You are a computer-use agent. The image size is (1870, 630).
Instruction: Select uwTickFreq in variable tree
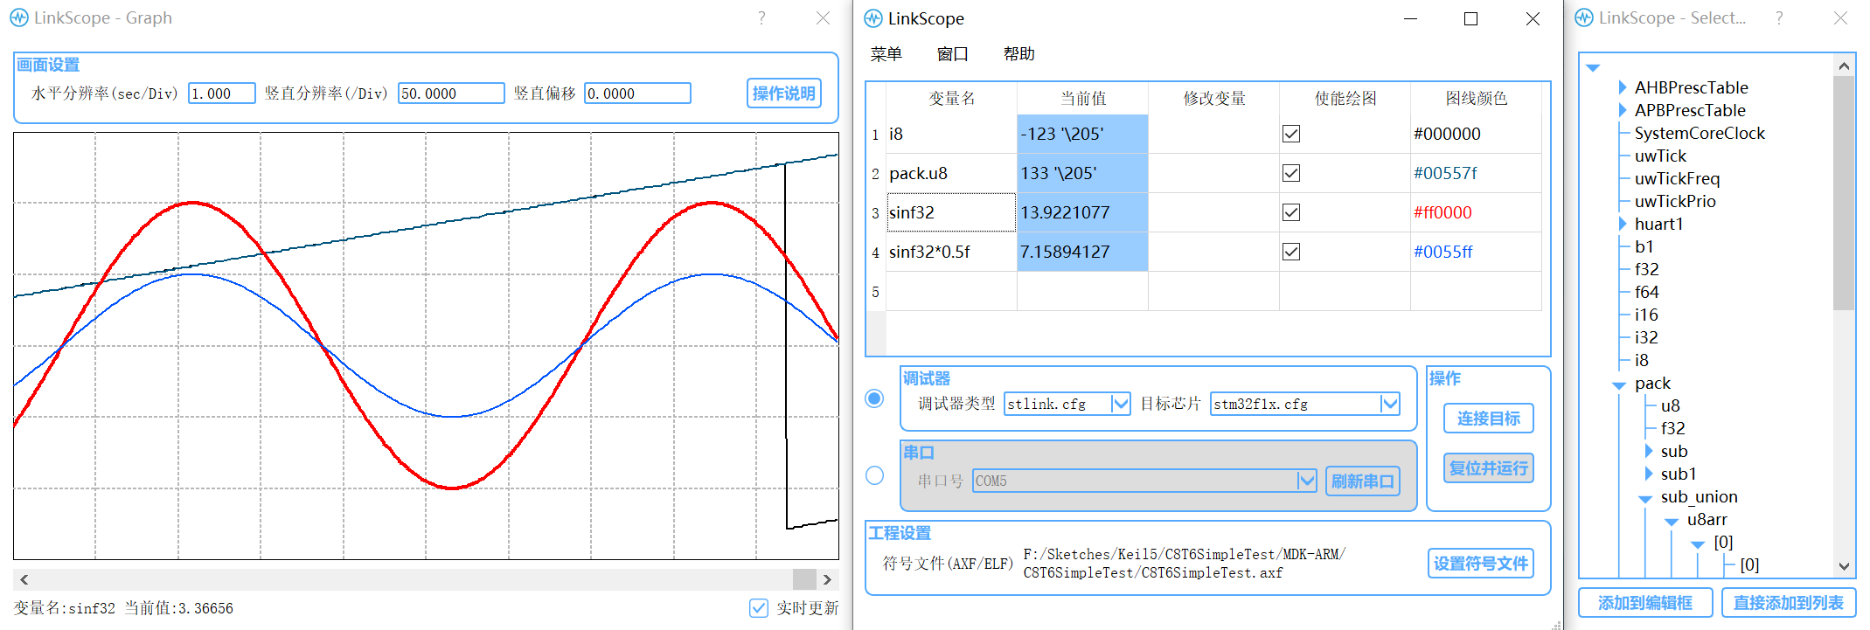(1677, 178)
